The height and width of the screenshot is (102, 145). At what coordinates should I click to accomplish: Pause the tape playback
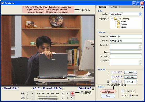pyautogui.click(x=63, y=93)
